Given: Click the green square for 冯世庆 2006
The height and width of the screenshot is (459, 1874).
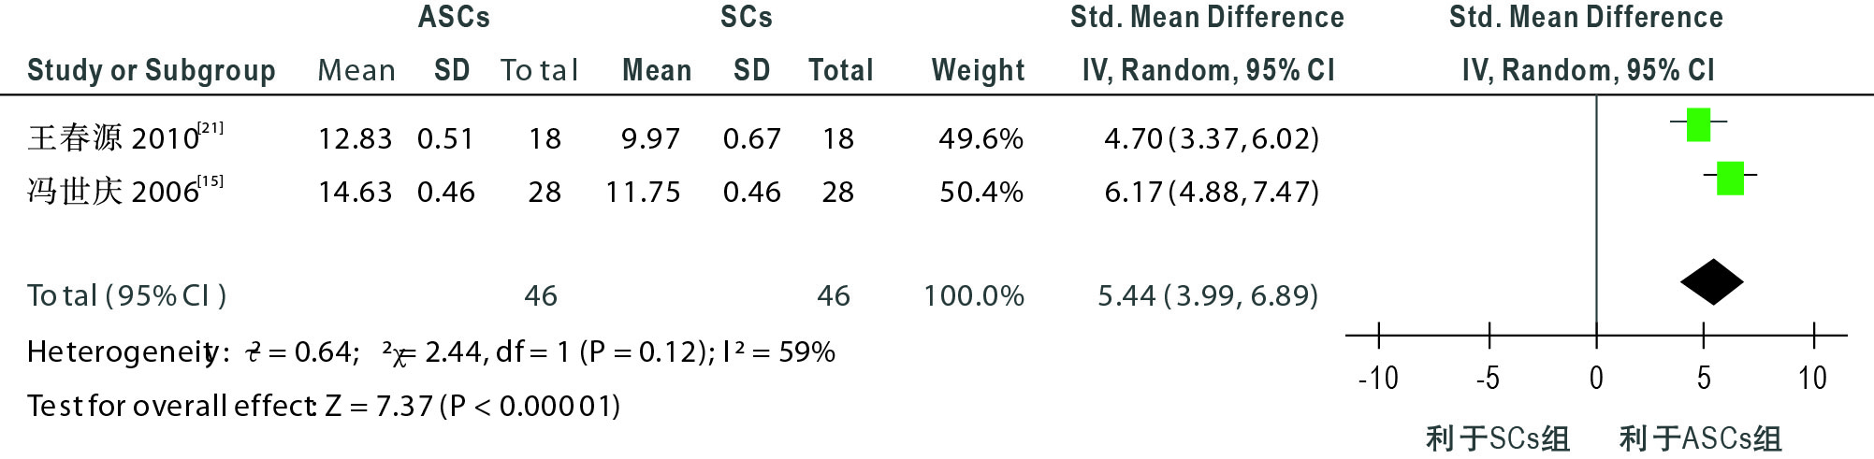Looking at the screenshot, I should pos(1730,178).
